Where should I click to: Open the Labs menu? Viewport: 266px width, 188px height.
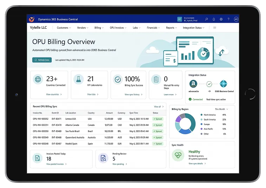(137, 28)
